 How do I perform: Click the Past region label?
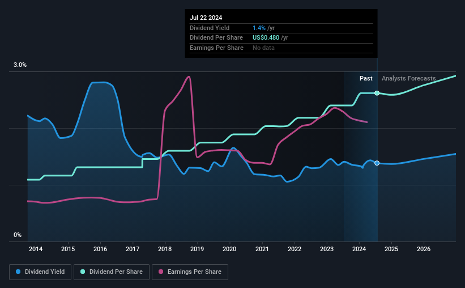pyautogui.click(x=366, y=78)
